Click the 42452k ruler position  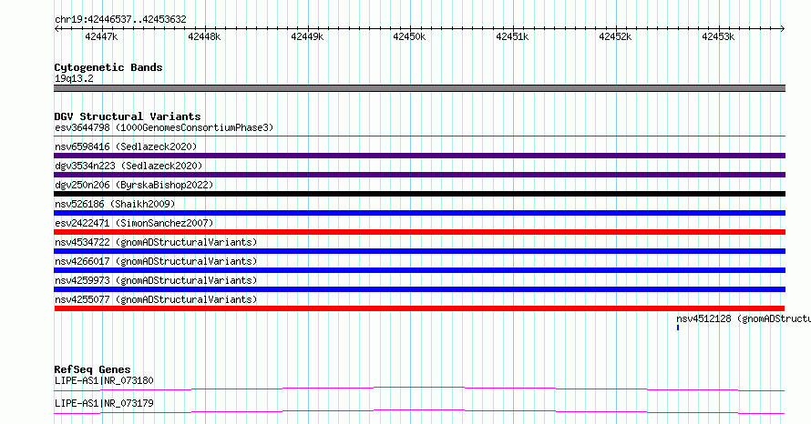[x=615, y=36]
